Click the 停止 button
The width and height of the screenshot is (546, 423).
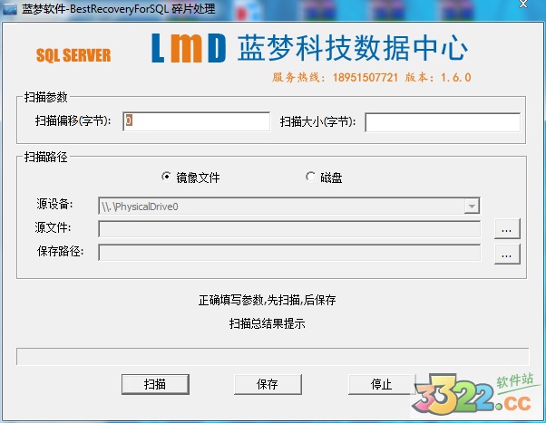click(382, 384)
